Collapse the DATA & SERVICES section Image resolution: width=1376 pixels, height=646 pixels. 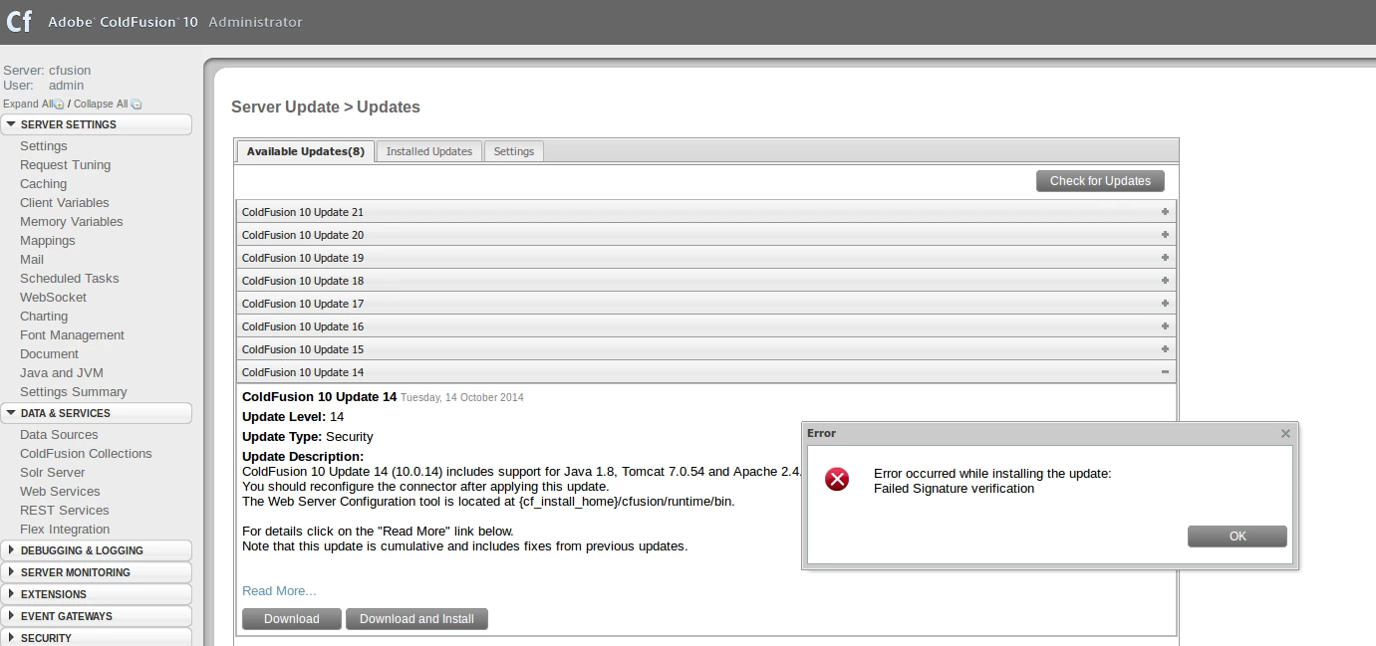pos(96,413)
